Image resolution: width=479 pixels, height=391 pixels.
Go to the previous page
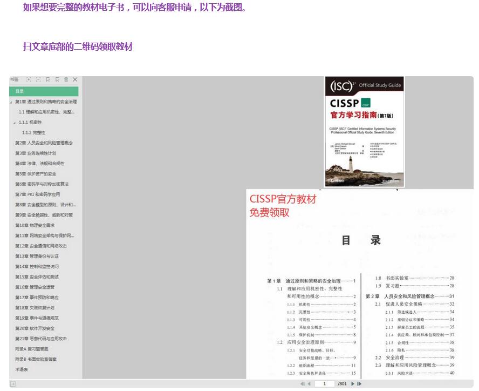[x=309, y=383]
